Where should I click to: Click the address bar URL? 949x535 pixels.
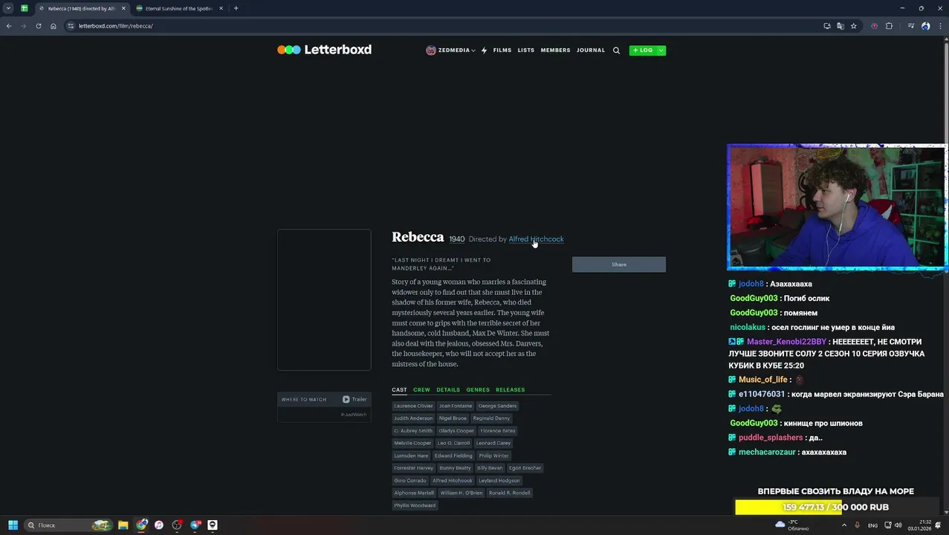click(116, 26)
